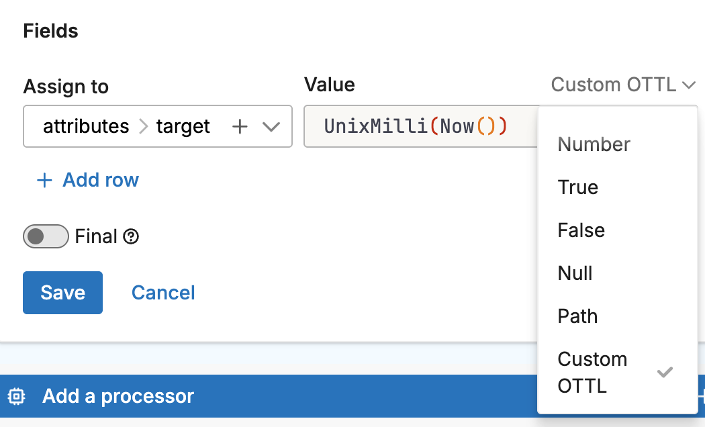Choose Path from the value type list
The width and height of the screenshot is (705, 427).
[x=577, y=316]
